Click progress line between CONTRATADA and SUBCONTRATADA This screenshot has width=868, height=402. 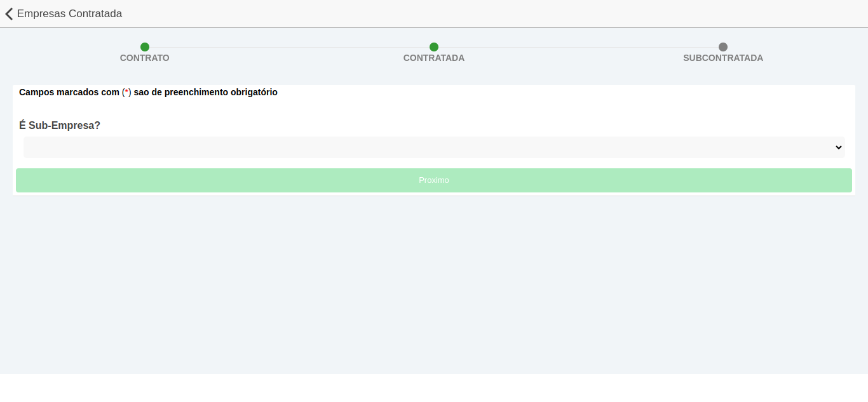578,47
